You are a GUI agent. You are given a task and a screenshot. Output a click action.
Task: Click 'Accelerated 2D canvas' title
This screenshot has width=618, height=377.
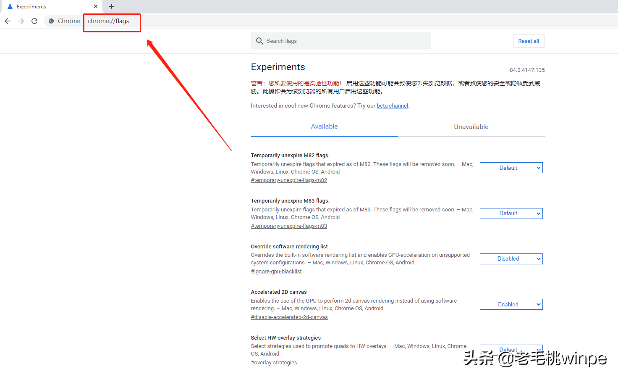coord(279,292)
